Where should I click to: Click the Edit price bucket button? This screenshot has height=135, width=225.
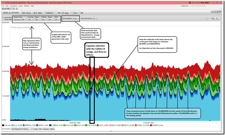40,129
